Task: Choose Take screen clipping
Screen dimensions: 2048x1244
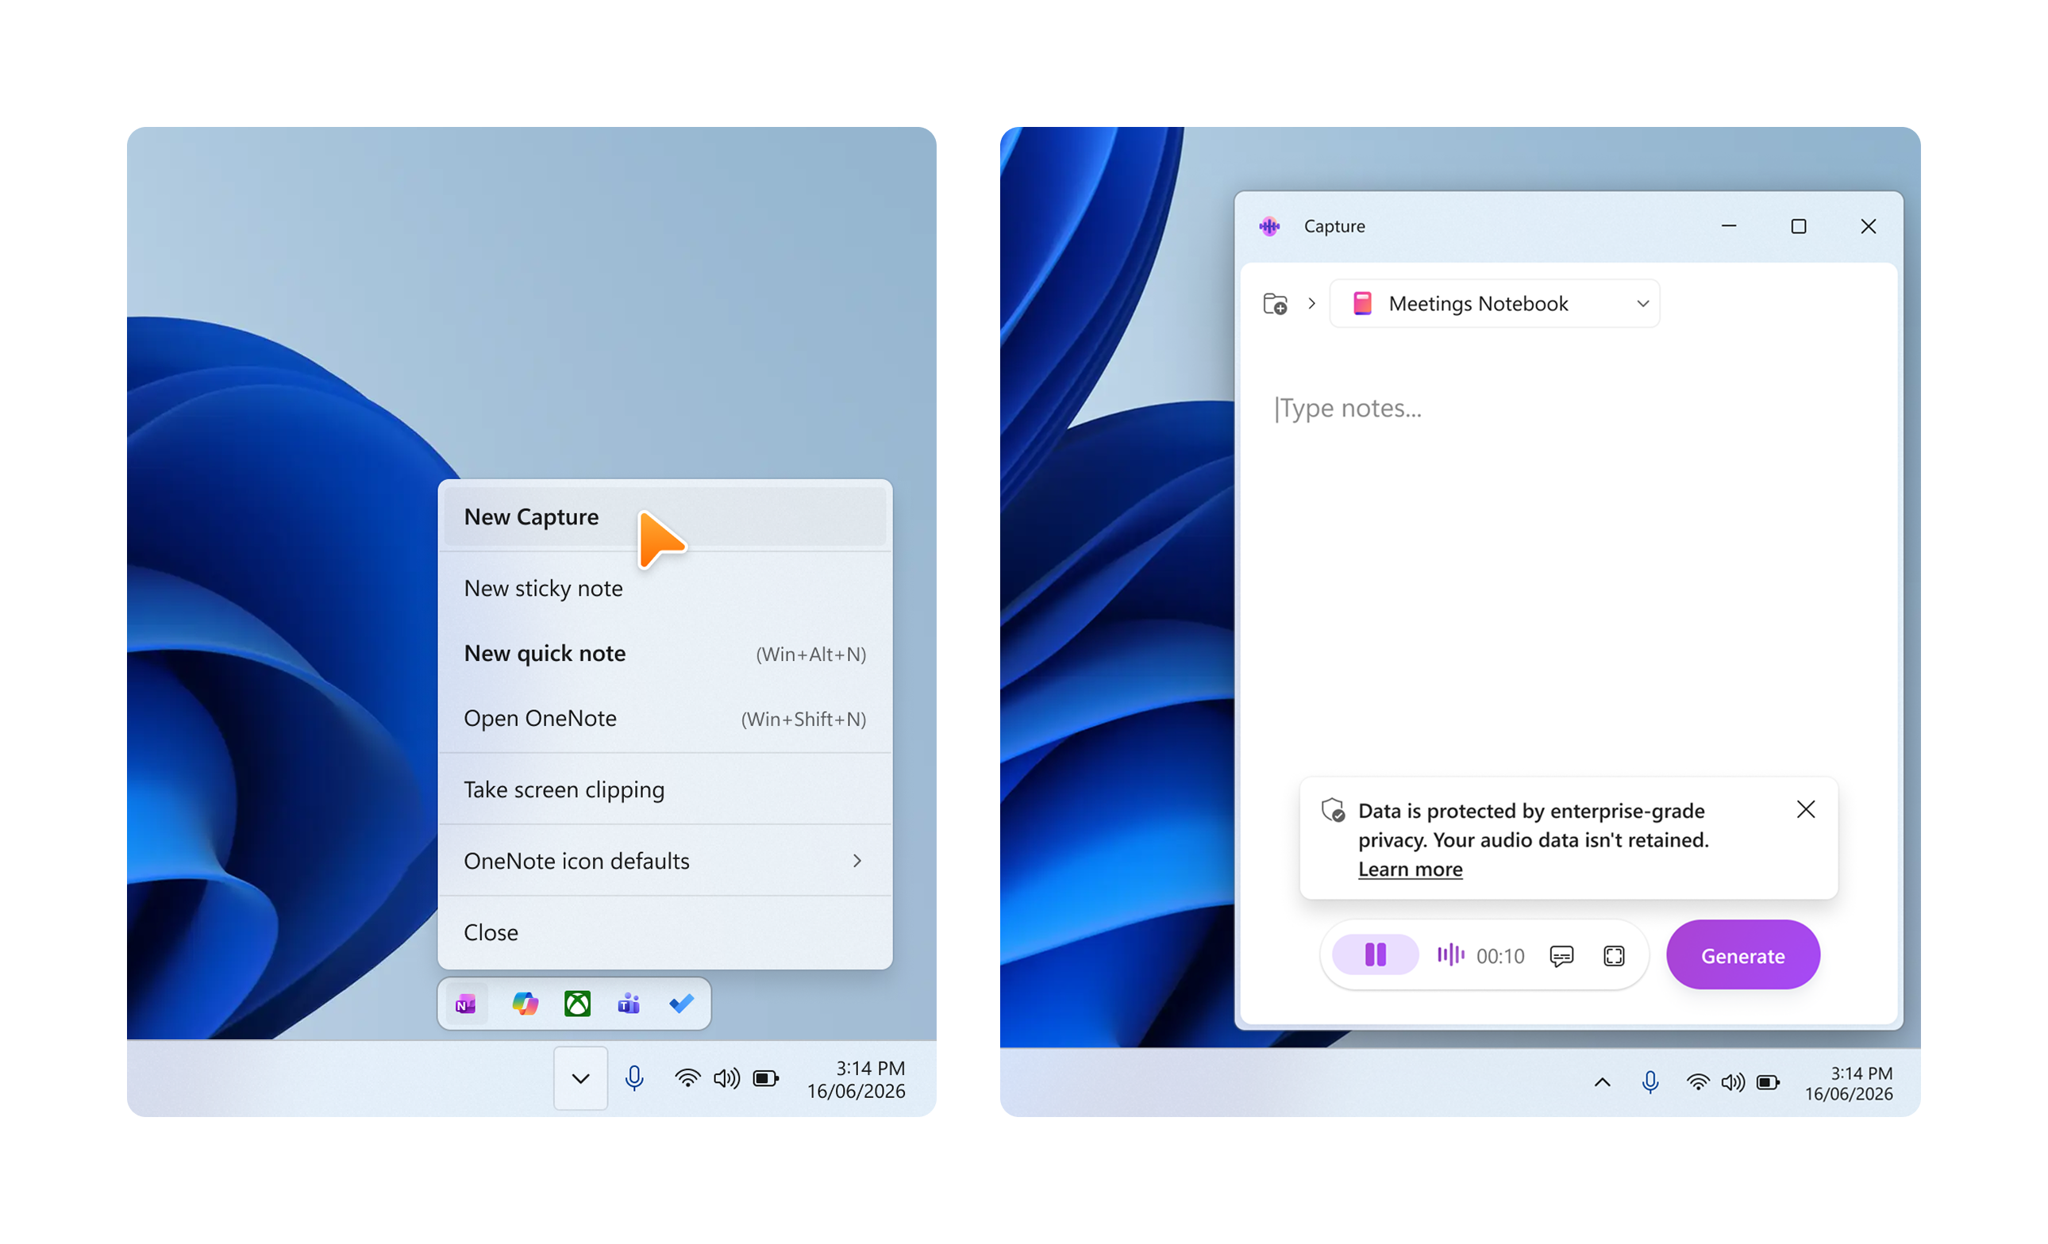Action: [665, 789]
